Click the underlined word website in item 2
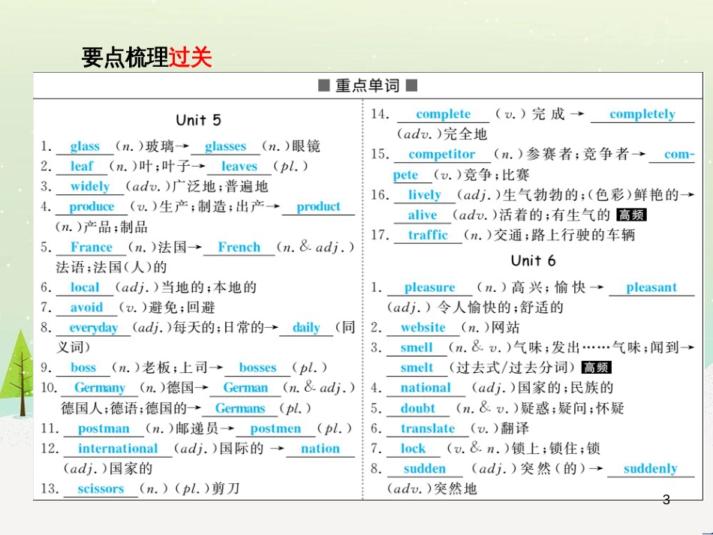 pos(423,327)
